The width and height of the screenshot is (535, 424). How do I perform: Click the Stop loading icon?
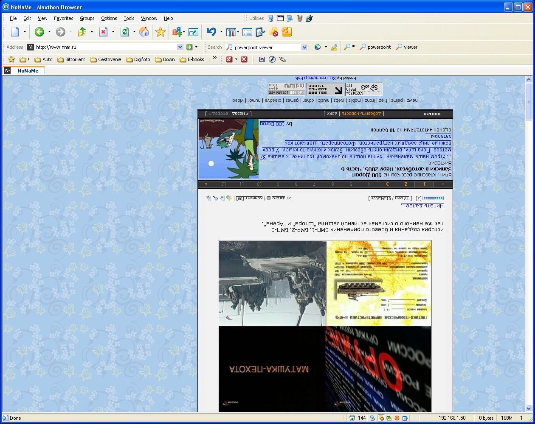click(x=103, y=32)
